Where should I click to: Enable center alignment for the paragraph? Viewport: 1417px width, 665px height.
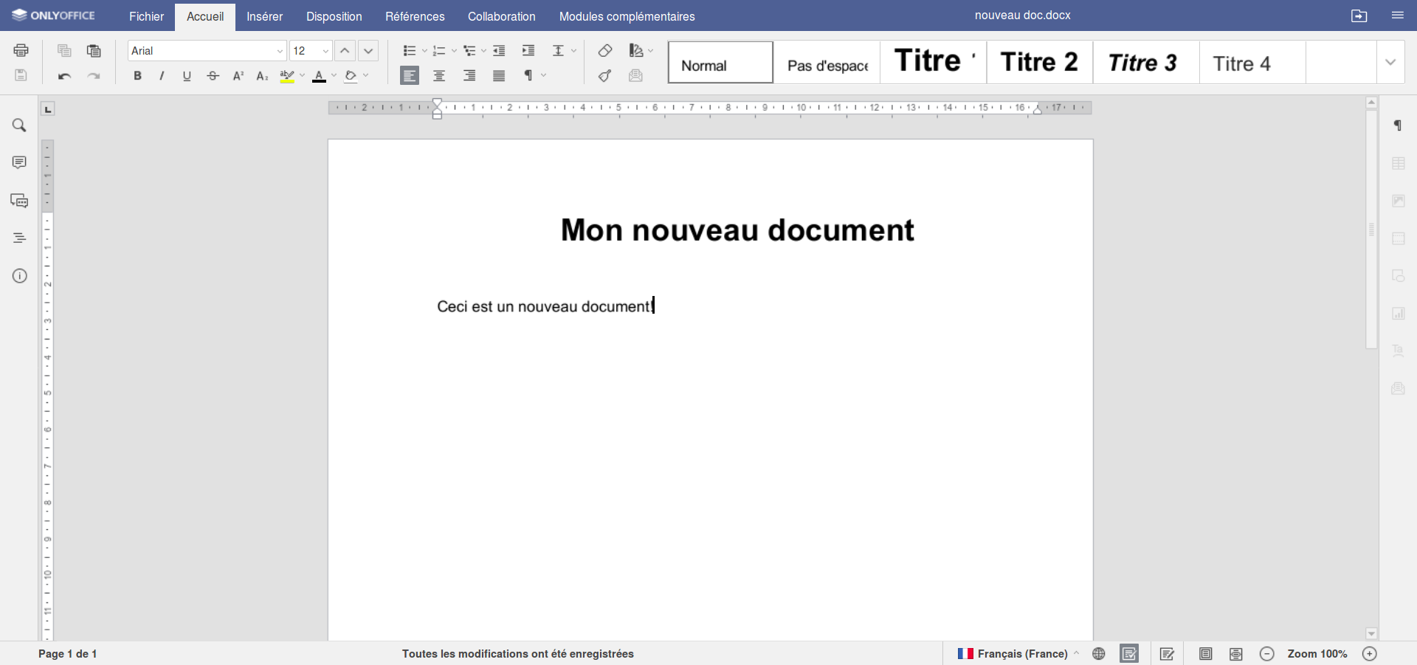[438, 76]
